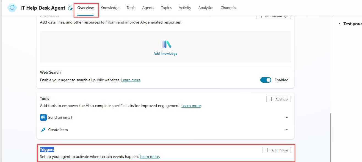The height and width of the screenshot is (162, 362).
Task: Open the Analytics tab
Action: tap(206, 8)
